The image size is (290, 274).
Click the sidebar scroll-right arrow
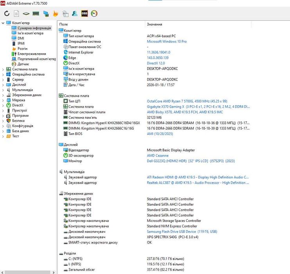click(x=54, y=272)
